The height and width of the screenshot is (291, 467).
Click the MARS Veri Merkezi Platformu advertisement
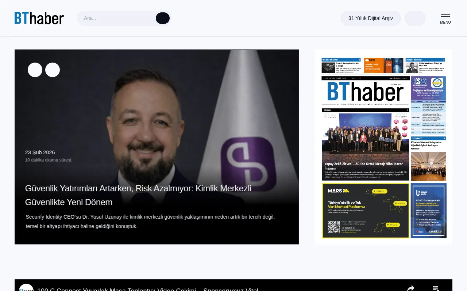(365, 210)
